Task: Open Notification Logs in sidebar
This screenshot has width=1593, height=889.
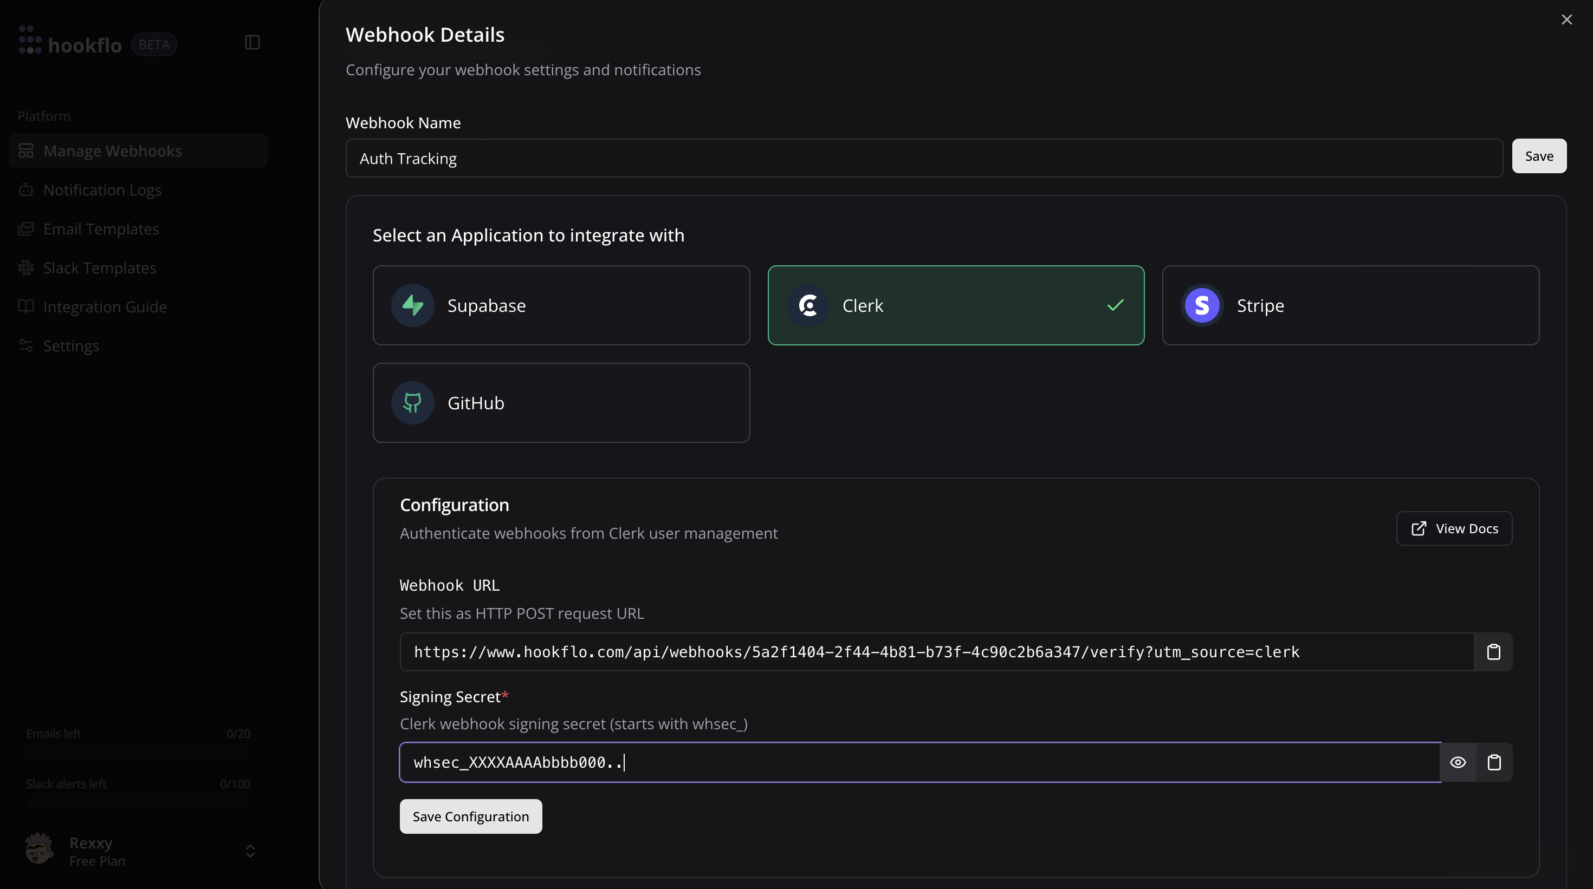Action: click(102, 190)
